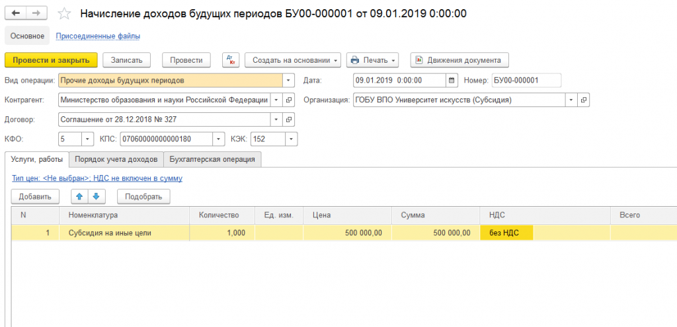Add document to favorites with star icon
The width and height of the screenshot is (677, 327).
coord(63,13)
